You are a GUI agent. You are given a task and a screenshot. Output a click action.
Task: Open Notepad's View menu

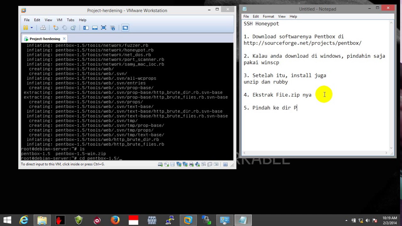tap(282, 16)
